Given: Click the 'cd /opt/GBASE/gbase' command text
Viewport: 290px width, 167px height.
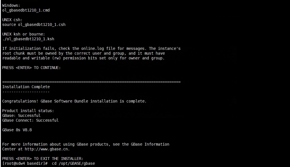Looking at the screenshot, I should (x=73, y=164).
